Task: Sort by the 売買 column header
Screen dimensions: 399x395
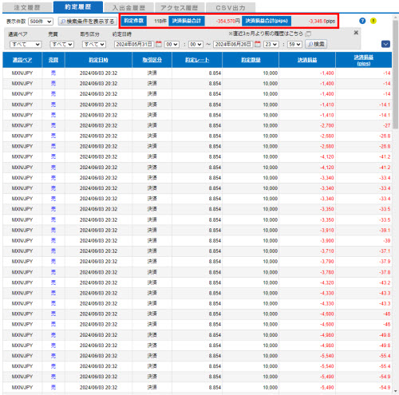Action: click(x=53, y=60)
